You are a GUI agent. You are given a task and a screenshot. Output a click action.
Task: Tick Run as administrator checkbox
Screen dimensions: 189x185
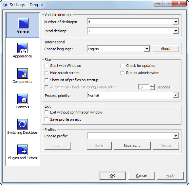pos(123,73)
